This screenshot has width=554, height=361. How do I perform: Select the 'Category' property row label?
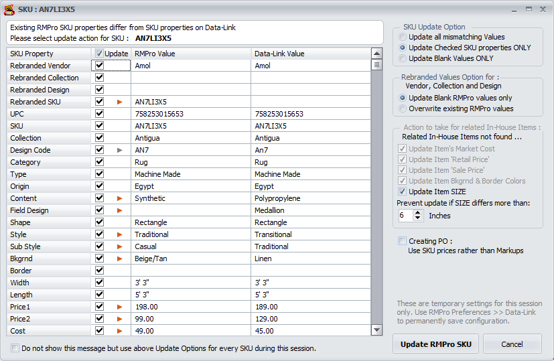[49, 162]
